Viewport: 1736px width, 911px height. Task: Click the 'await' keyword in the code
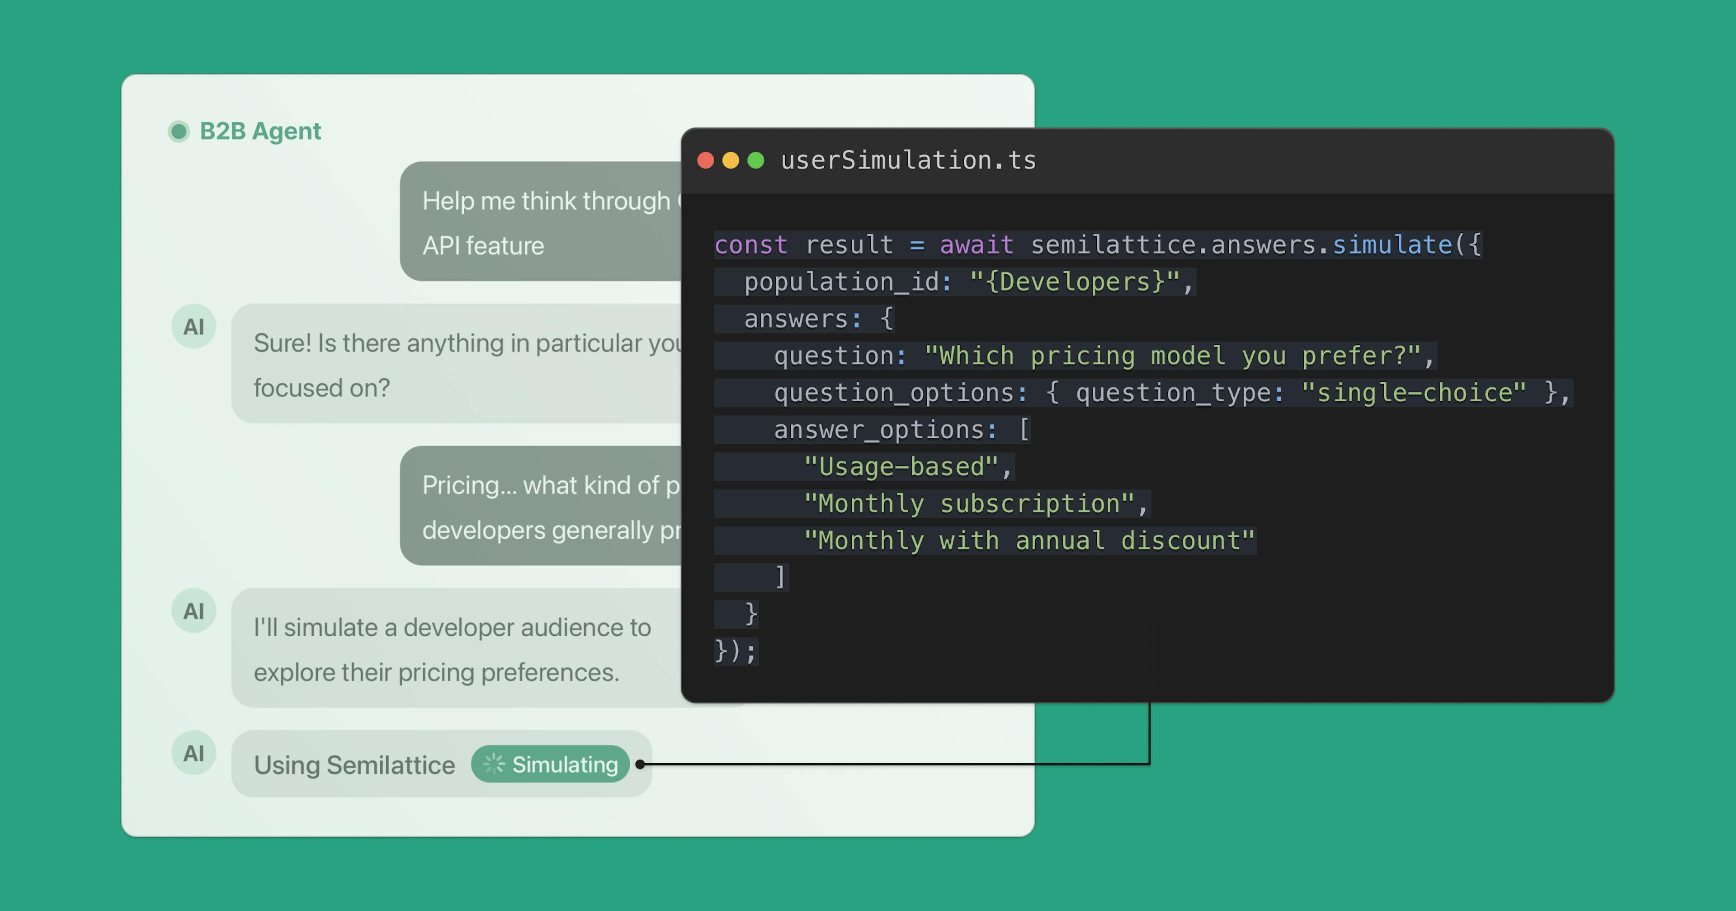pyautogui.click(x=976, y=245)
